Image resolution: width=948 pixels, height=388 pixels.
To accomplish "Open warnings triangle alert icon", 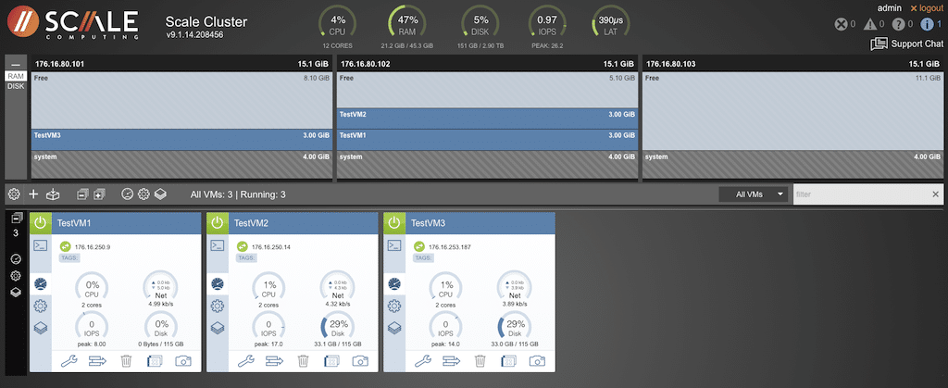I will 869,24.
